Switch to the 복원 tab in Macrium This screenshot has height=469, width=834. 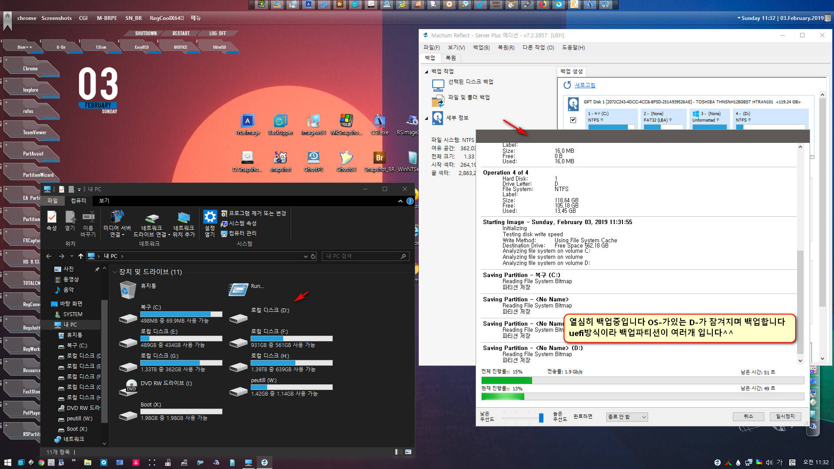(451, 58)
